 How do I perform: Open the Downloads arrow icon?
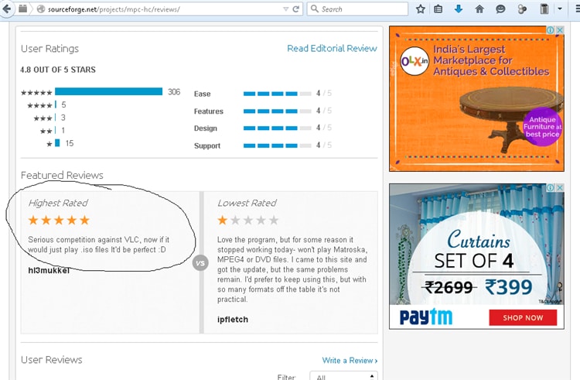coord(459,9)
